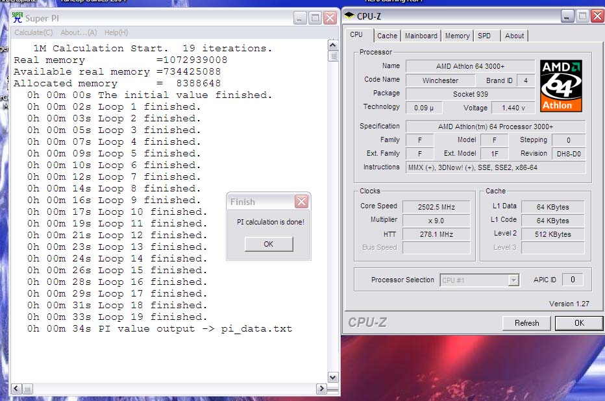Click OK in the Finish dialog
605x401 pixels.
coord(269,244)
